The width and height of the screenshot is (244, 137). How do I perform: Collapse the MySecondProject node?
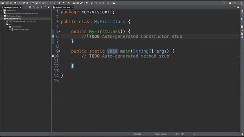[2, 19]
